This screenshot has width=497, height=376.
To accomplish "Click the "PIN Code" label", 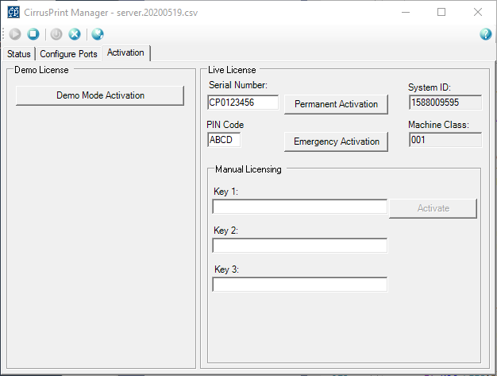I will (x=225, y=125).
